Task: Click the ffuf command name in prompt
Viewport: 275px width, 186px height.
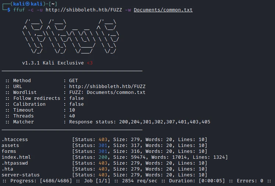Action: coord(18,10)
